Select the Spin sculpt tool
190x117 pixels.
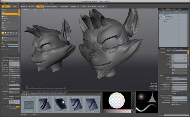[x=10, y=25]
